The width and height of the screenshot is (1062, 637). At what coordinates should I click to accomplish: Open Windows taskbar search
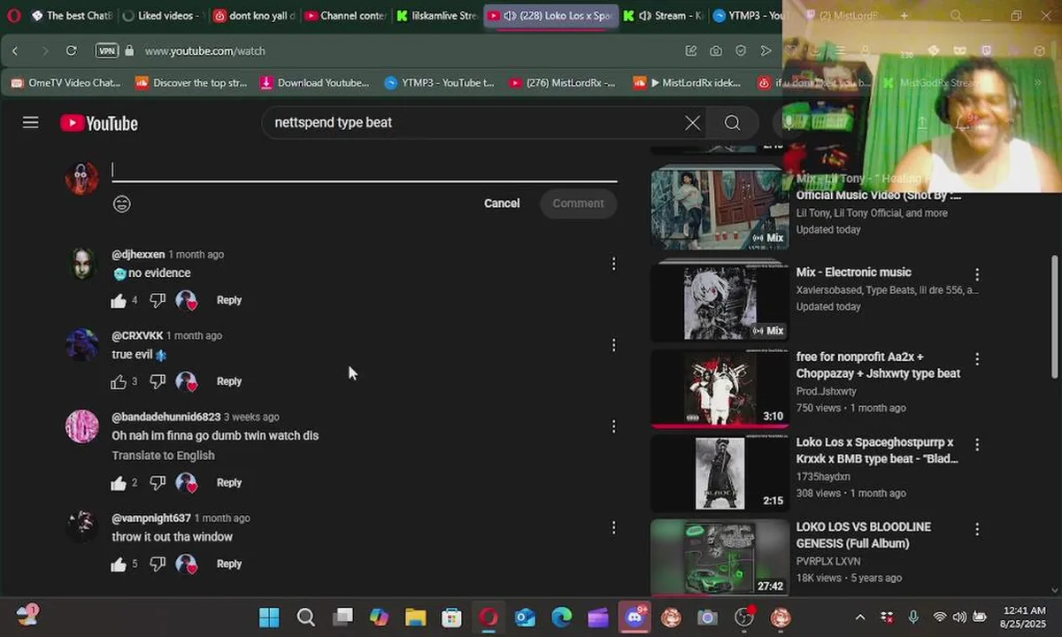tap(306, 618)
